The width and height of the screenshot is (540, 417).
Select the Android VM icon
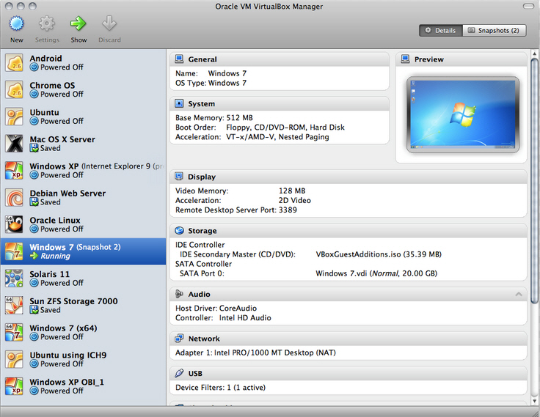coord(15,63)
